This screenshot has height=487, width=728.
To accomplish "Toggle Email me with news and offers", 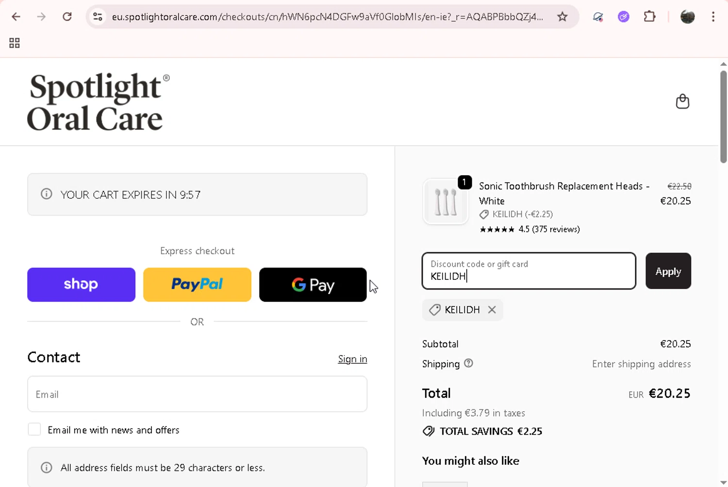I will (34, 429).
